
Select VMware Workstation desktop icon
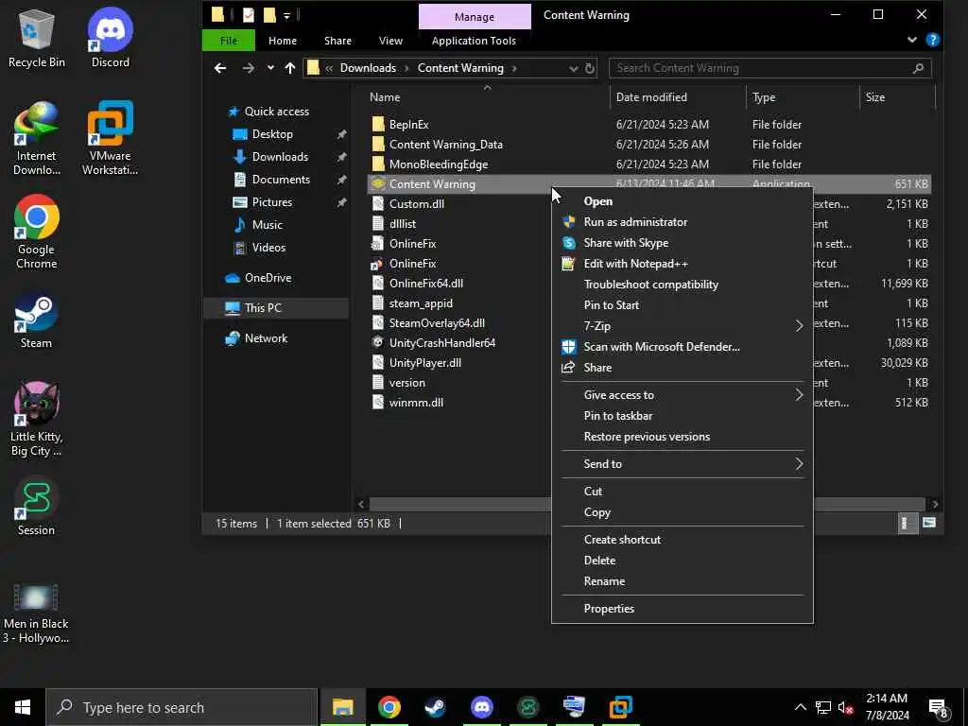(111, 138)
